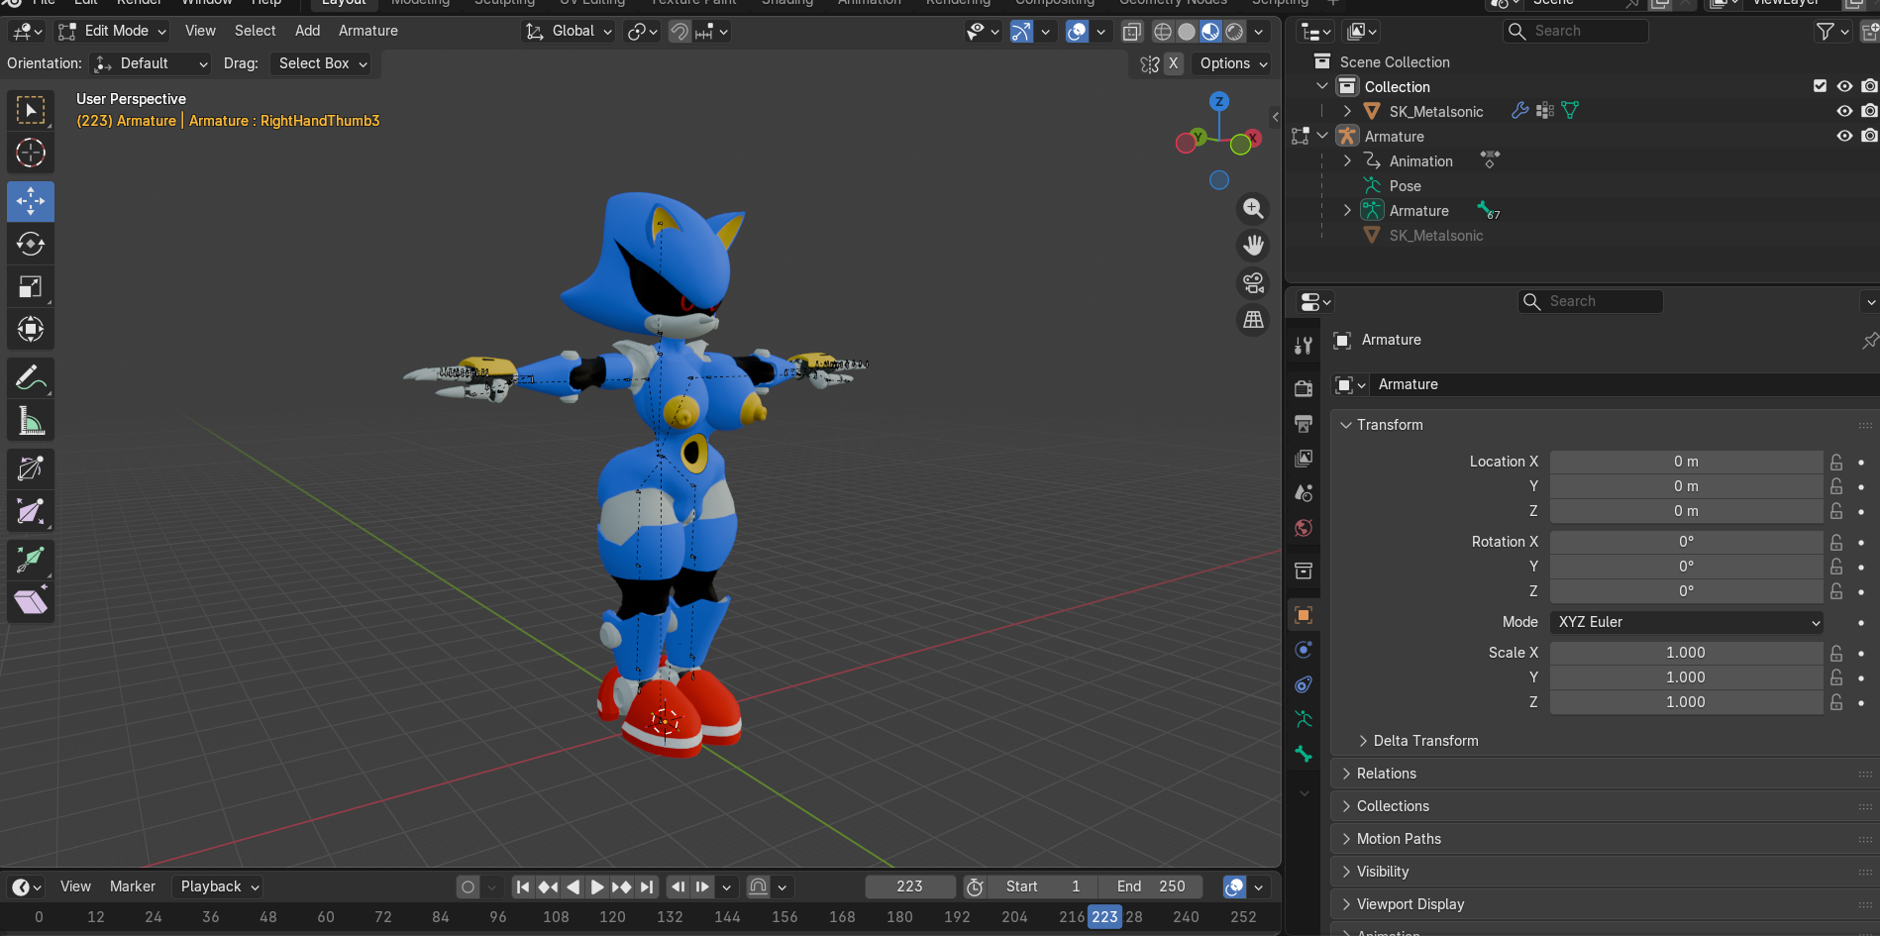The height and width of the screenshot is (936, 1880).
Task: Open the Scene properties tab
Action: (x=1304, y=492)
